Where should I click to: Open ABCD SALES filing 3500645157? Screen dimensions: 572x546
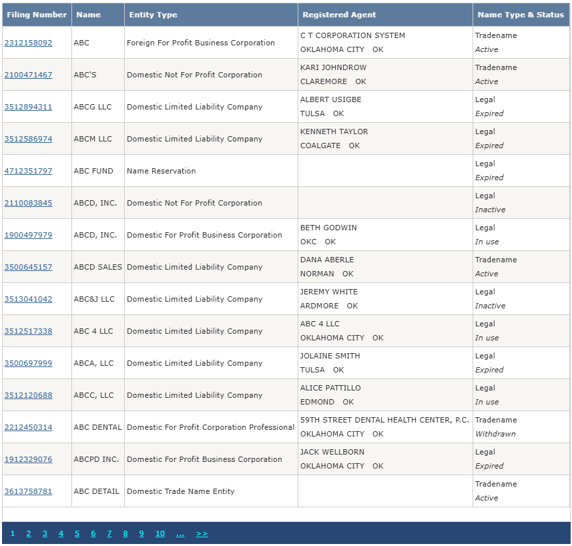coord(28,267)
